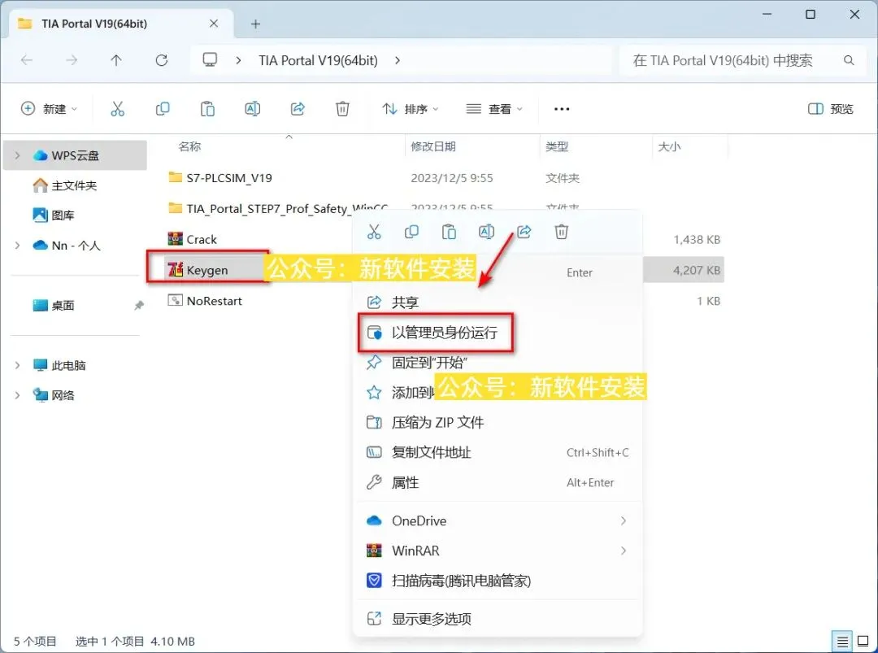The height and width of the screenshot is (653, 878).
Task: Click the This PC monitor icon in address bar
Action: pyautogui.click(x=210, y=60)
